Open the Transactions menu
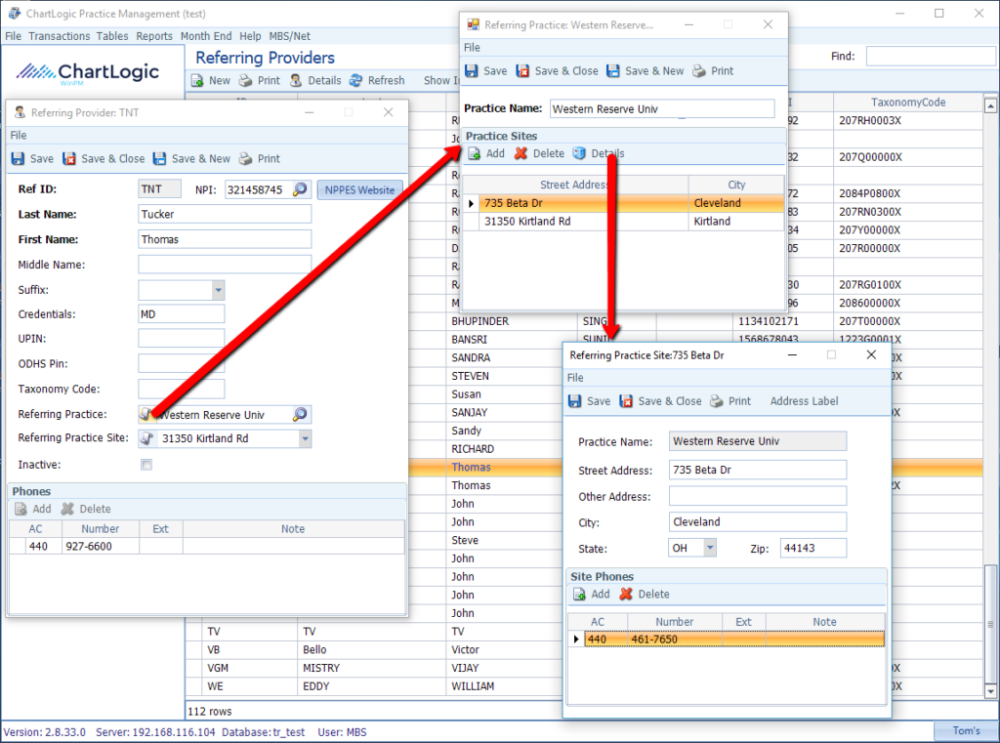The image size is (1000, 743). click(60, 36)
